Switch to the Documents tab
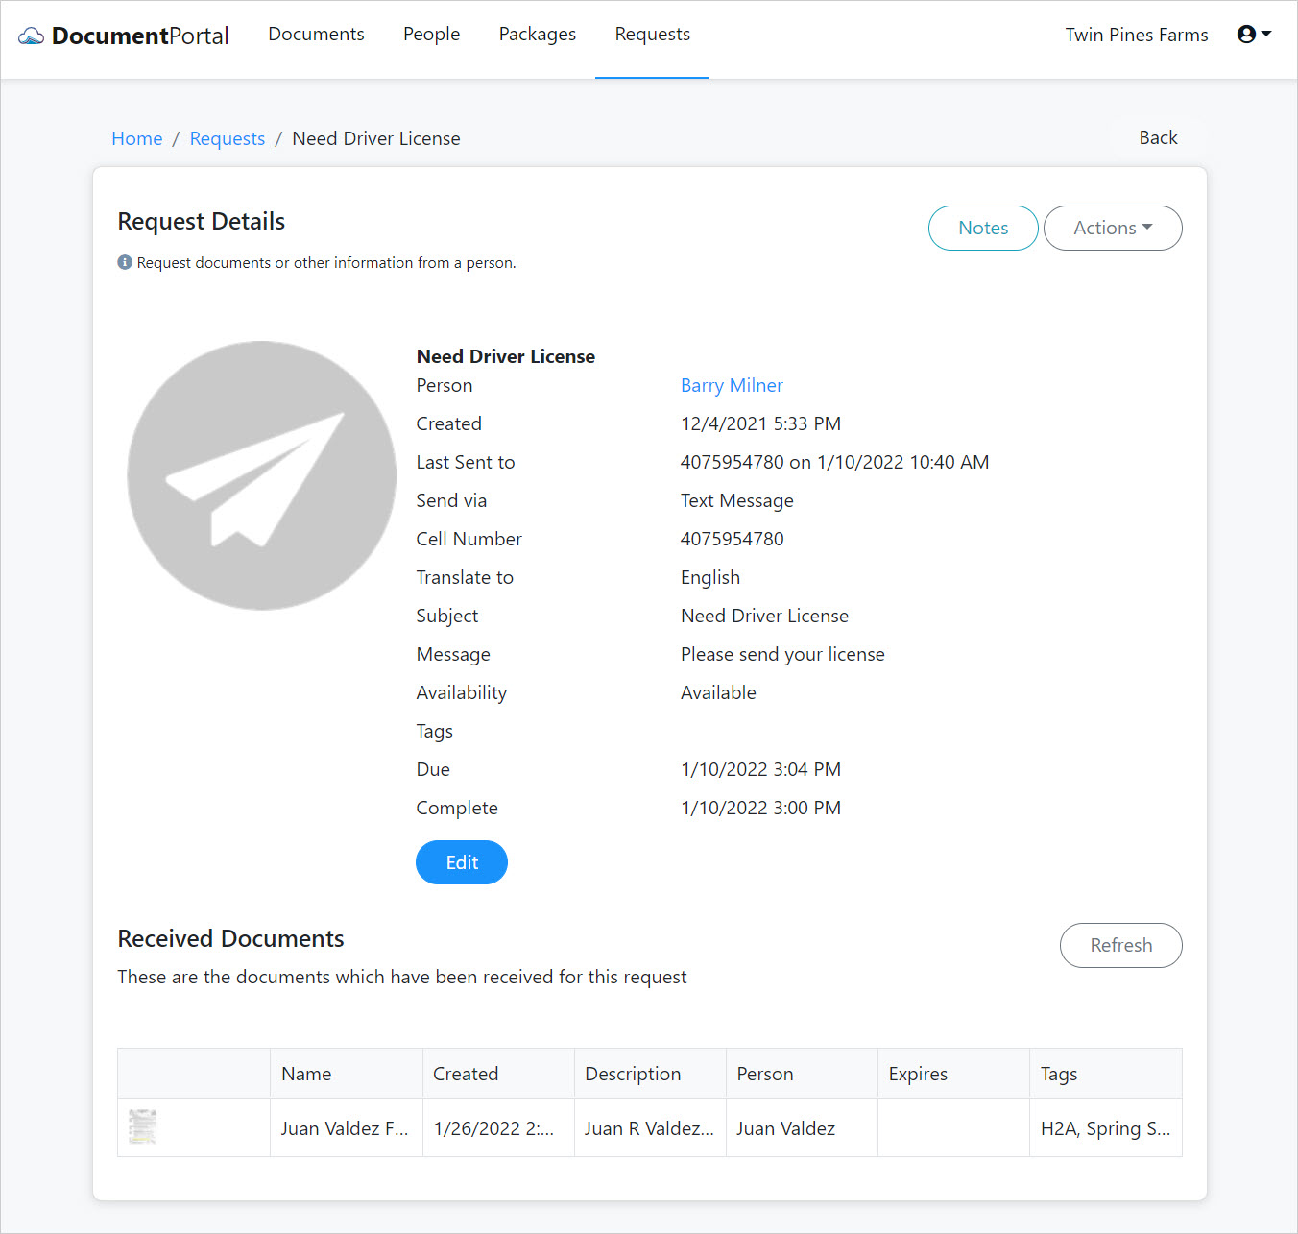Image resolution: width=1298 pixels, height=1234 pixels. tap(316, 34)
